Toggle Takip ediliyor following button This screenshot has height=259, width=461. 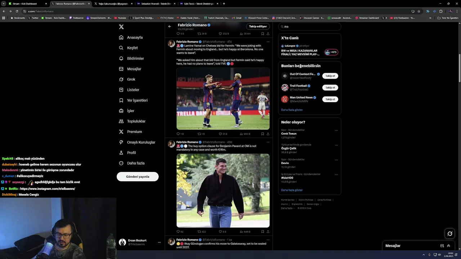258,26
